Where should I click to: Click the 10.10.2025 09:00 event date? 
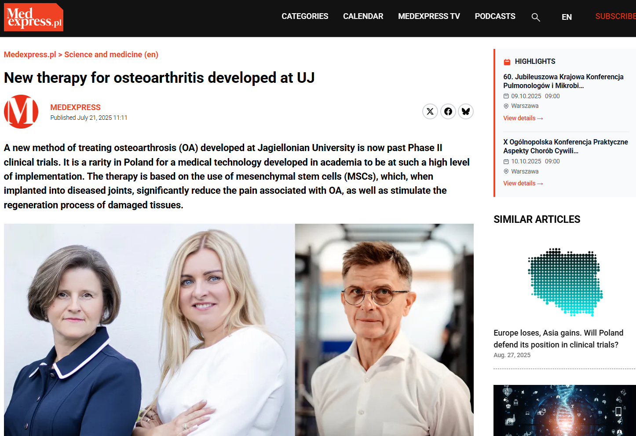[x=535, y=161]
